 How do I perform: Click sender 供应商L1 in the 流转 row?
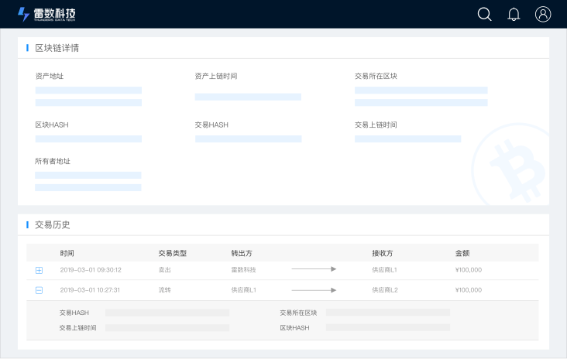(244, 289)
